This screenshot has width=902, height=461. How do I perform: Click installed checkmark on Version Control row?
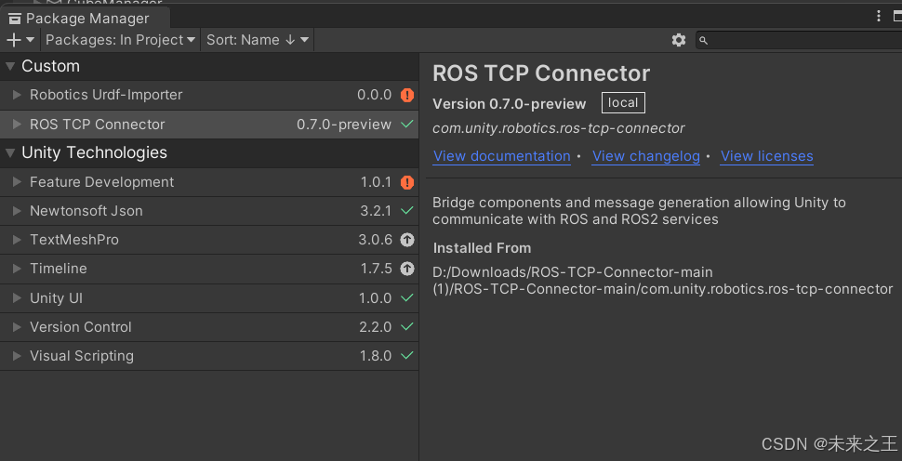point(407,326)
